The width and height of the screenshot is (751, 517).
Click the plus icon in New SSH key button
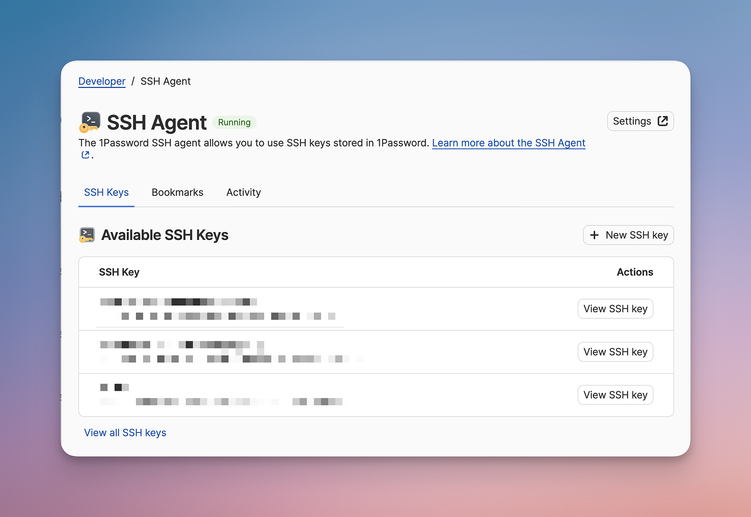(x=594, y=235)
